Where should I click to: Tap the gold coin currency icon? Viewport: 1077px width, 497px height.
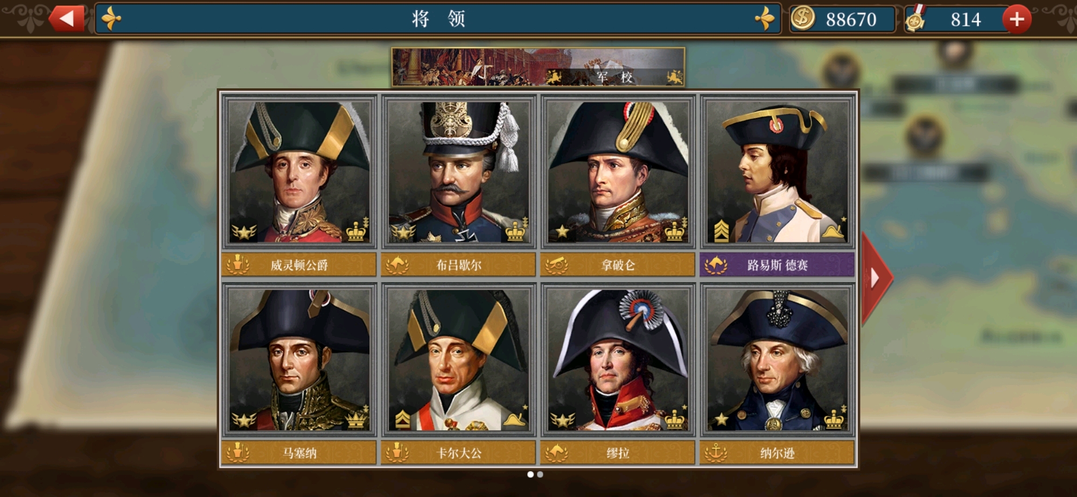point(802,18)
